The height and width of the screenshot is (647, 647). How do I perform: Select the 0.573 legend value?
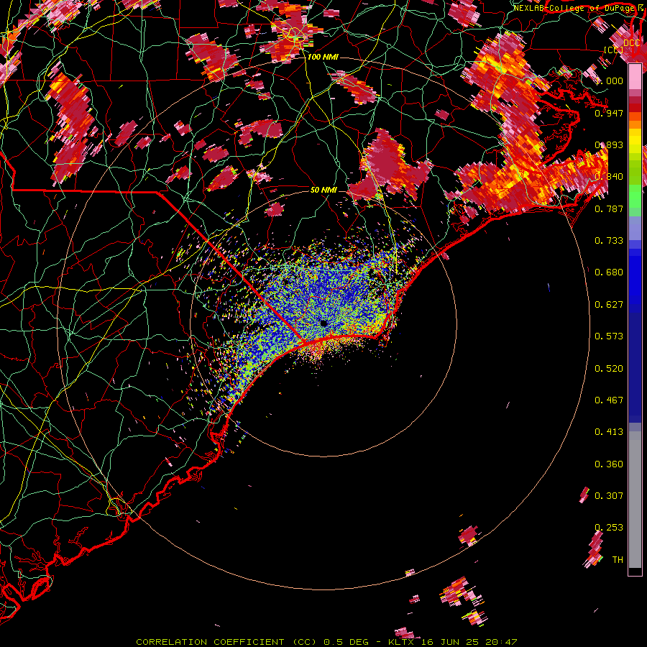tap(609, 336)
